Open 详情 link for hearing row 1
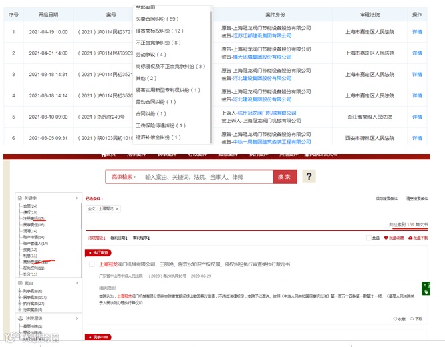 (417, 32)
